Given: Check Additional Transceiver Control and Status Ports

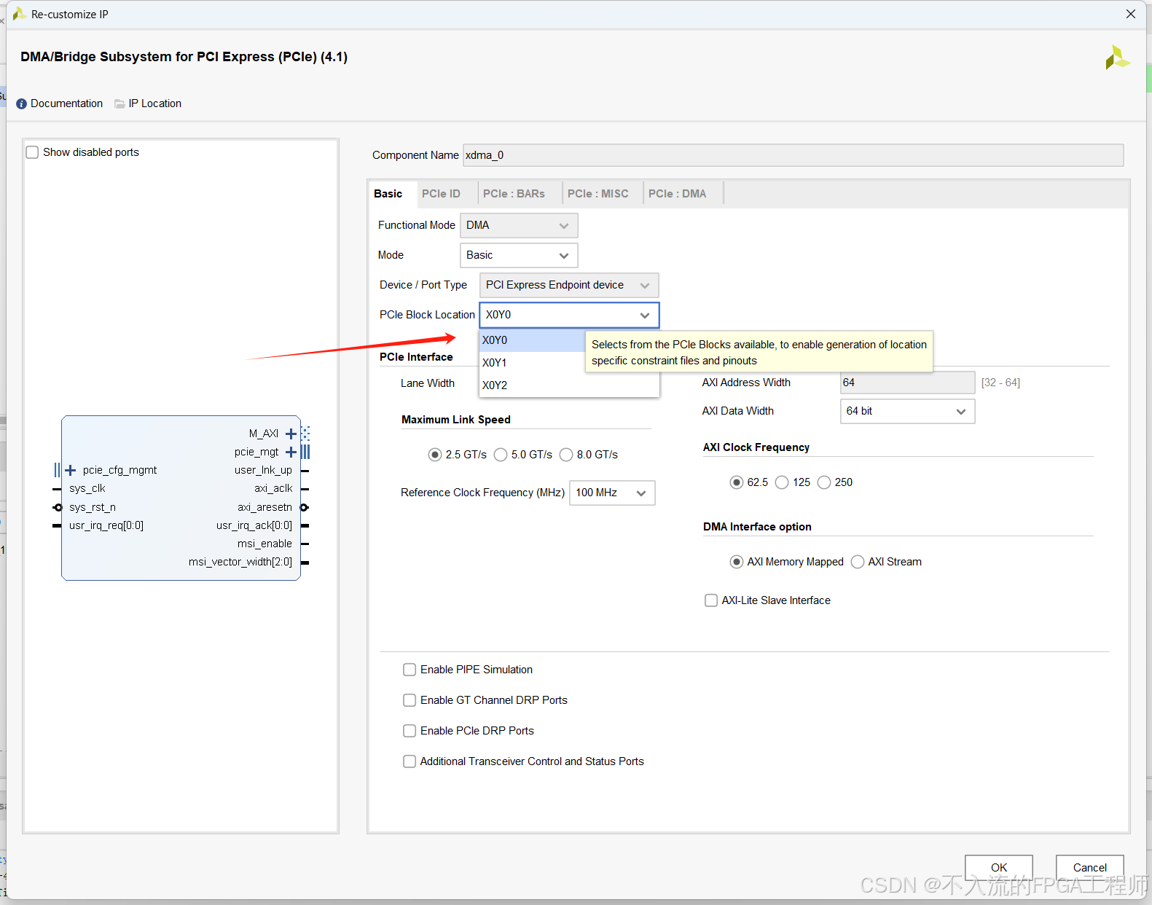Looking at the screenshot, I should pyautogui.click(x=410, y=761).
